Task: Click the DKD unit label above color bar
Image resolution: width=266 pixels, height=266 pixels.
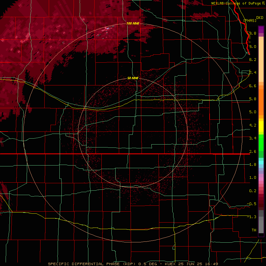Action: pyautogui.click(x=259, y=18)
